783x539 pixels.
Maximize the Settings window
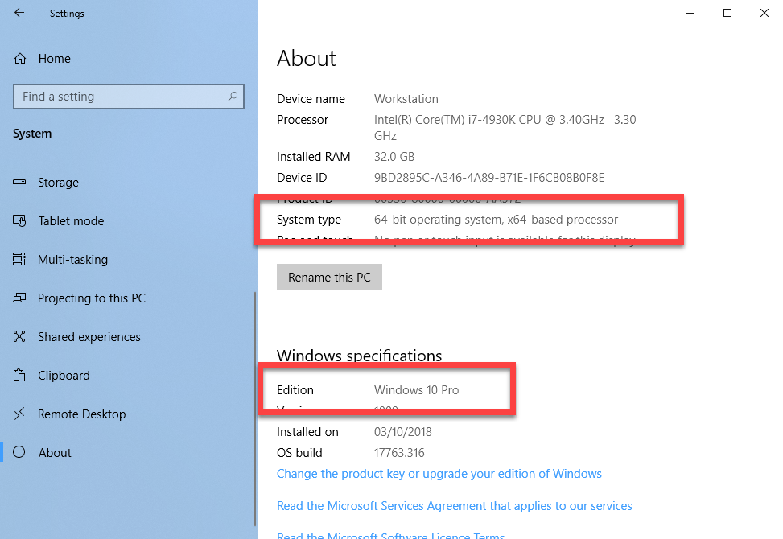pos(727,13)
